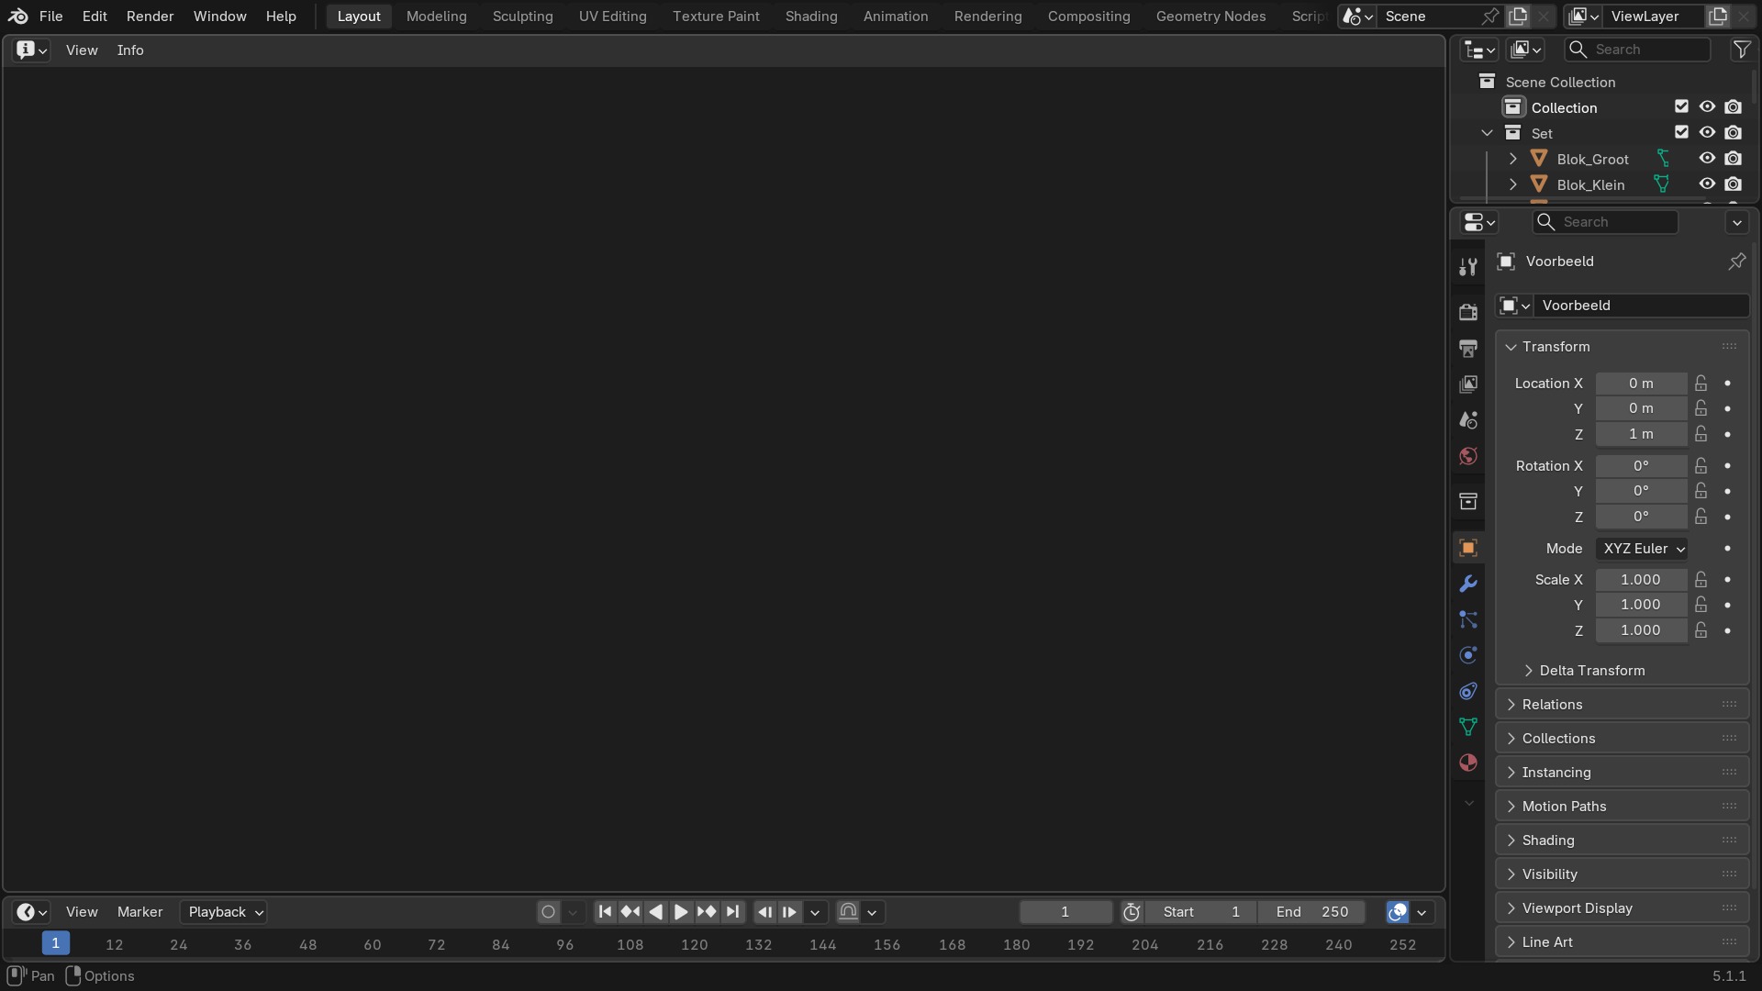This screenshot has width=1762, height=991.
Task: Toggle auto keying record button
Action: pyautogui.click(x=548, y=912)
